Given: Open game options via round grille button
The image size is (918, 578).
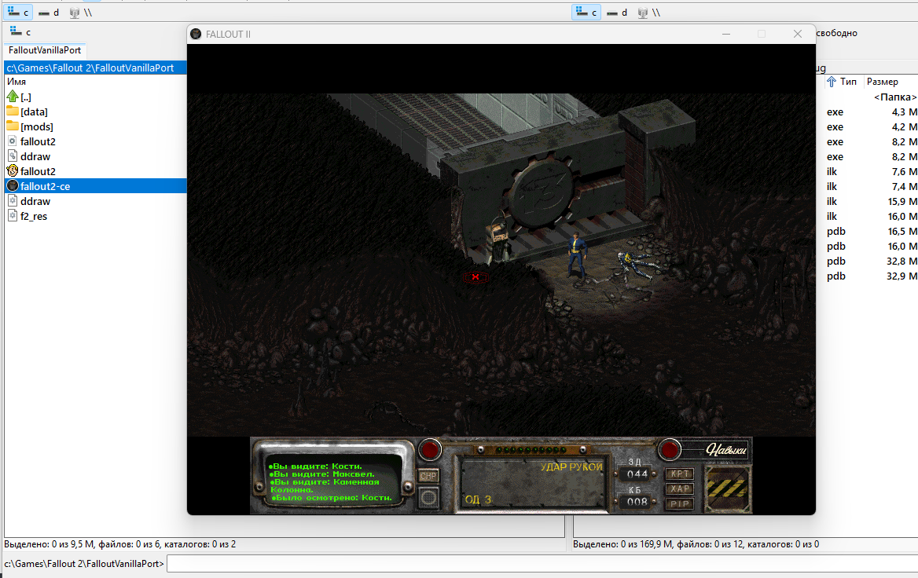Looking at the screenshot, I should 428,499.
